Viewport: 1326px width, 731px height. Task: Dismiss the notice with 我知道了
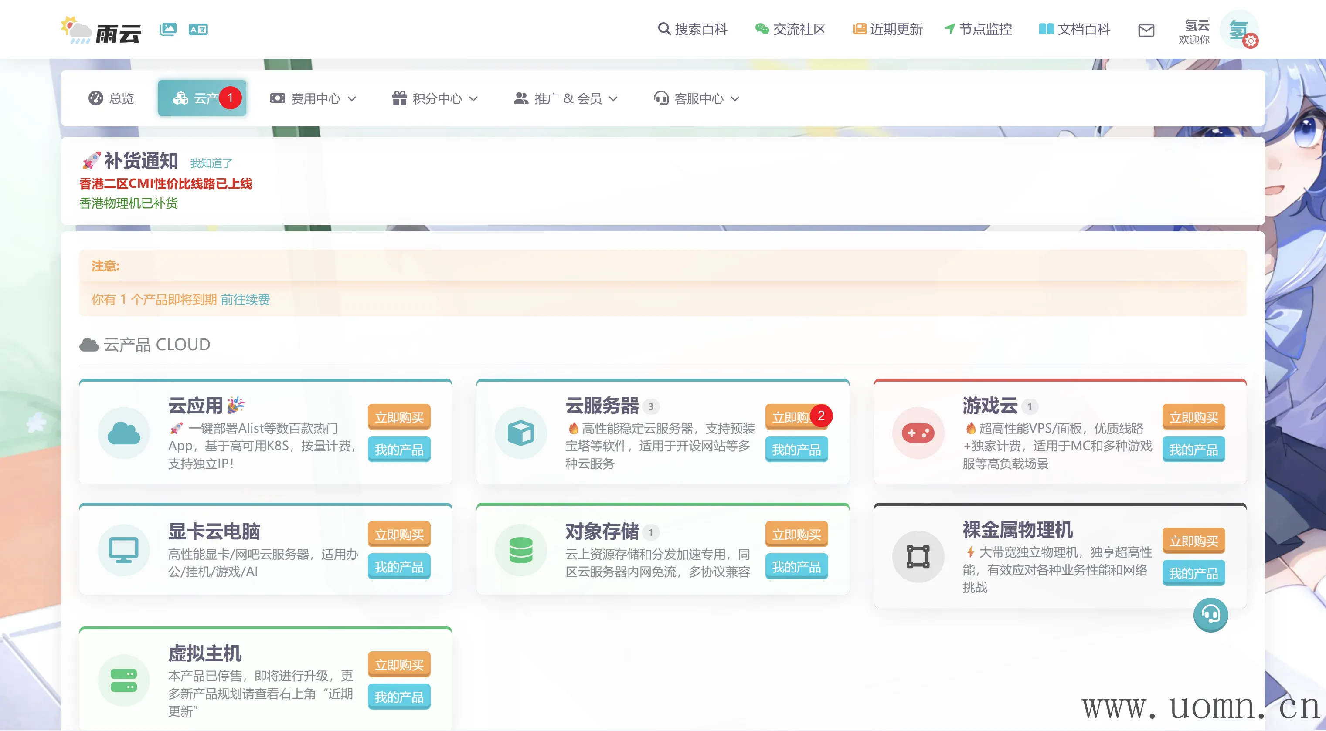211,163
